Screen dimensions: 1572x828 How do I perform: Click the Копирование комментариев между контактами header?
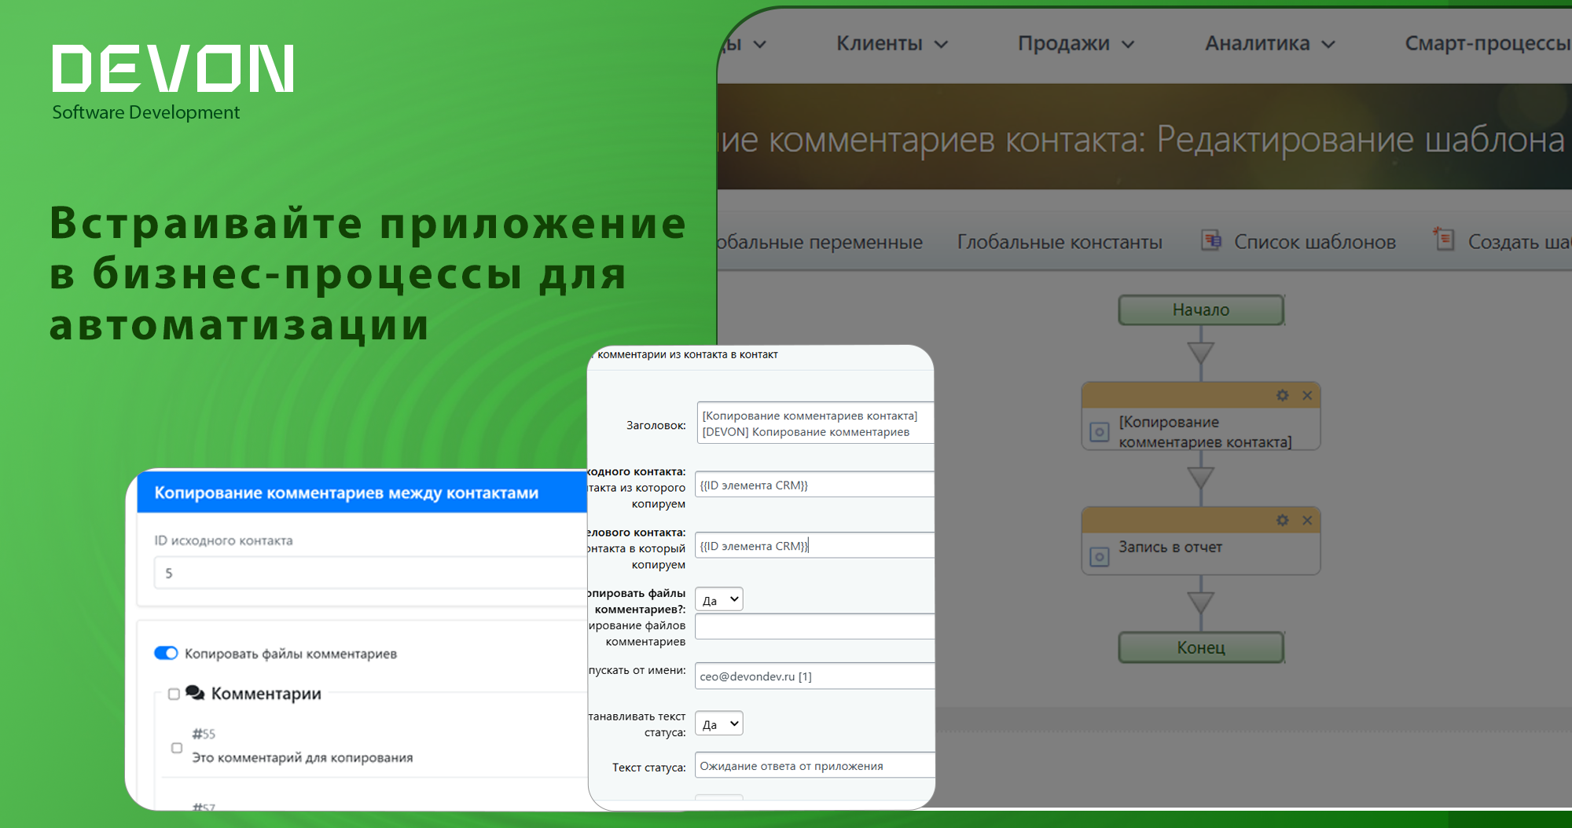point(362,493)
